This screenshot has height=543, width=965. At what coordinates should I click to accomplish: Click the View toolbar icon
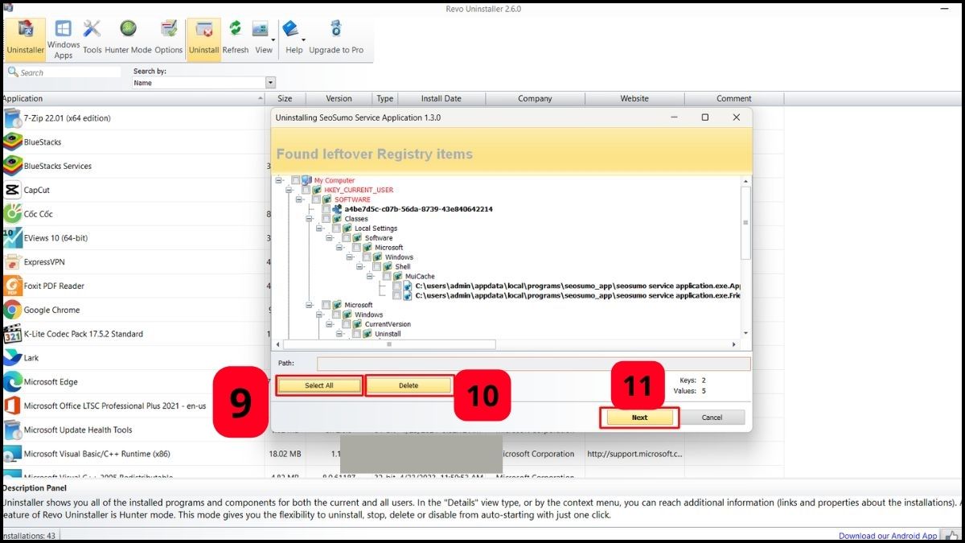pos(261,30)
